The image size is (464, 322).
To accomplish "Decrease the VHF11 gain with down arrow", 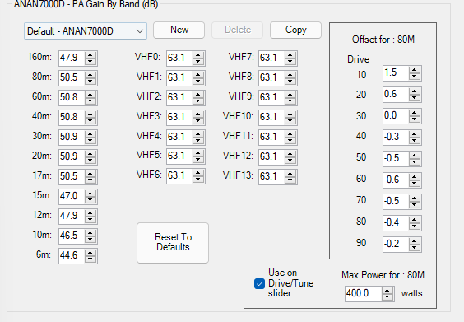I will 290,140.
